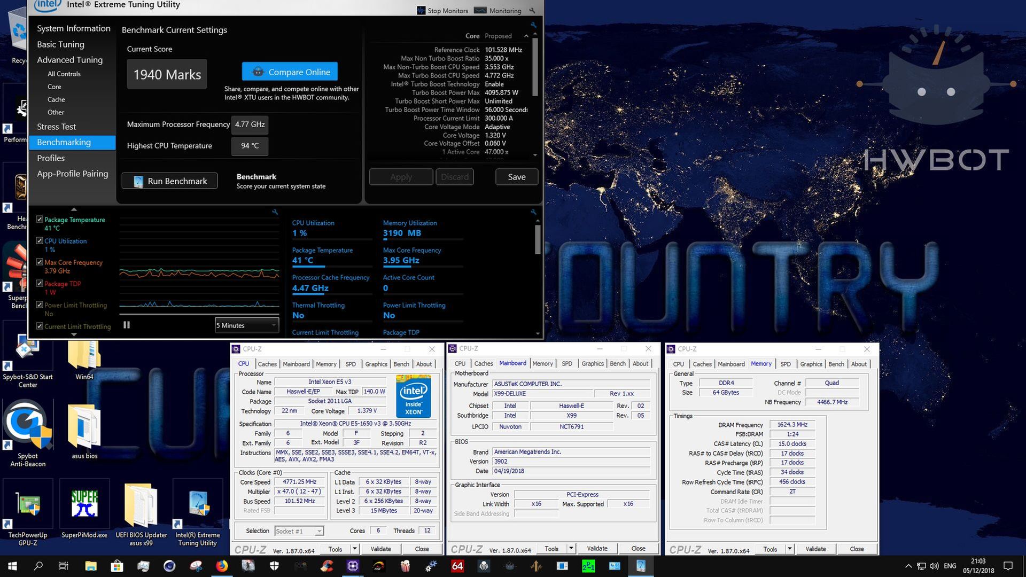Open File Explorer from the taskbar
Screen dimensions: 1026x577
pos(90,566)
